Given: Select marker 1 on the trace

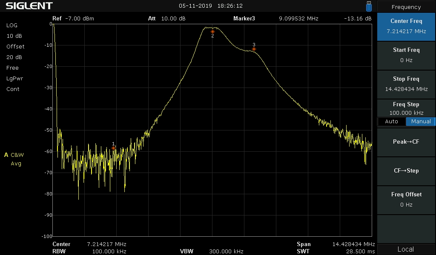Looking at the screenshot, I should click(113, 148).
